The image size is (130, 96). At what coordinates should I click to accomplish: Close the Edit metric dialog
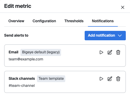(x=123, y=7)
